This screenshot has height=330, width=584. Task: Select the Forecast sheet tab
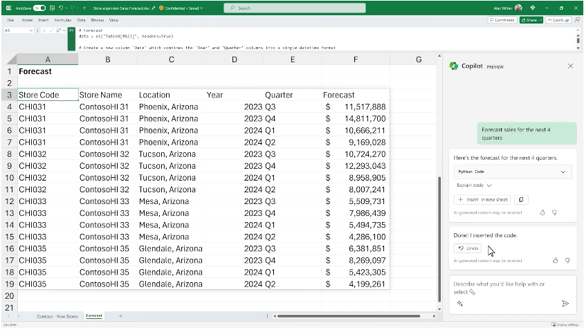tap(94, 316)
